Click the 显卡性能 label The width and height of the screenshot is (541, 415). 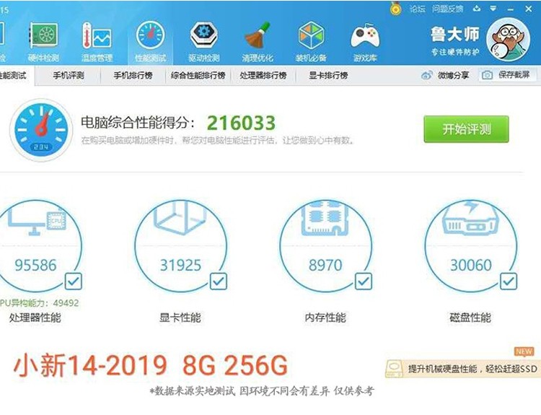click(180, 318)
